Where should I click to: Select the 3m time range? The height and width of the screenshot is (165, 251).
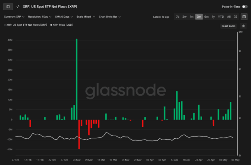[x=199, y=16]
